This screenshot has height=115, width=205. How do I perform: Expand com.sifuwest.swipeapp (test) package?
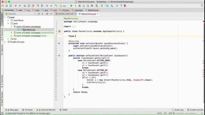pos(12,36)
